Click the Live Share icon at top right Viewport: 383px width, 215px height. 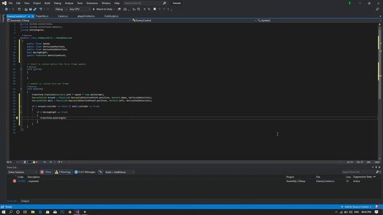[x=378, y=10]
